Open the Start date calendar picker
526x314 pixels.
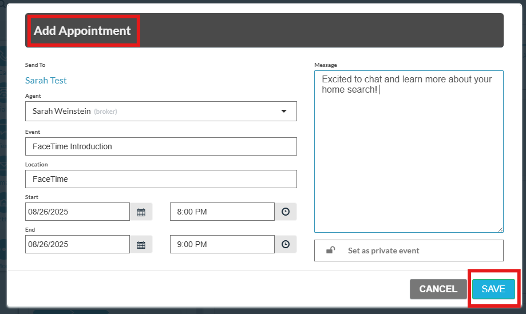point(141,212)
